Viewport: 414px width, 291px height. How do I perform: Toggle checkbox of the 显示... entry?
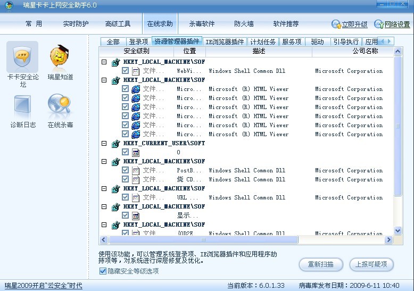click(126, 215)
